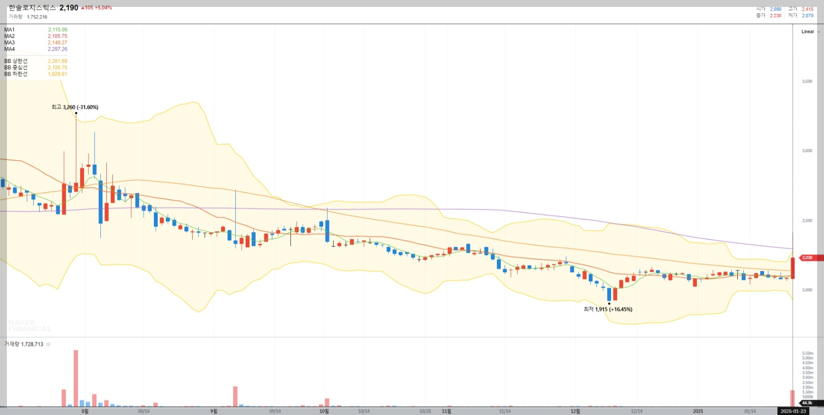Click the 2,000 price axis label
824x415 pixels.
807,290
